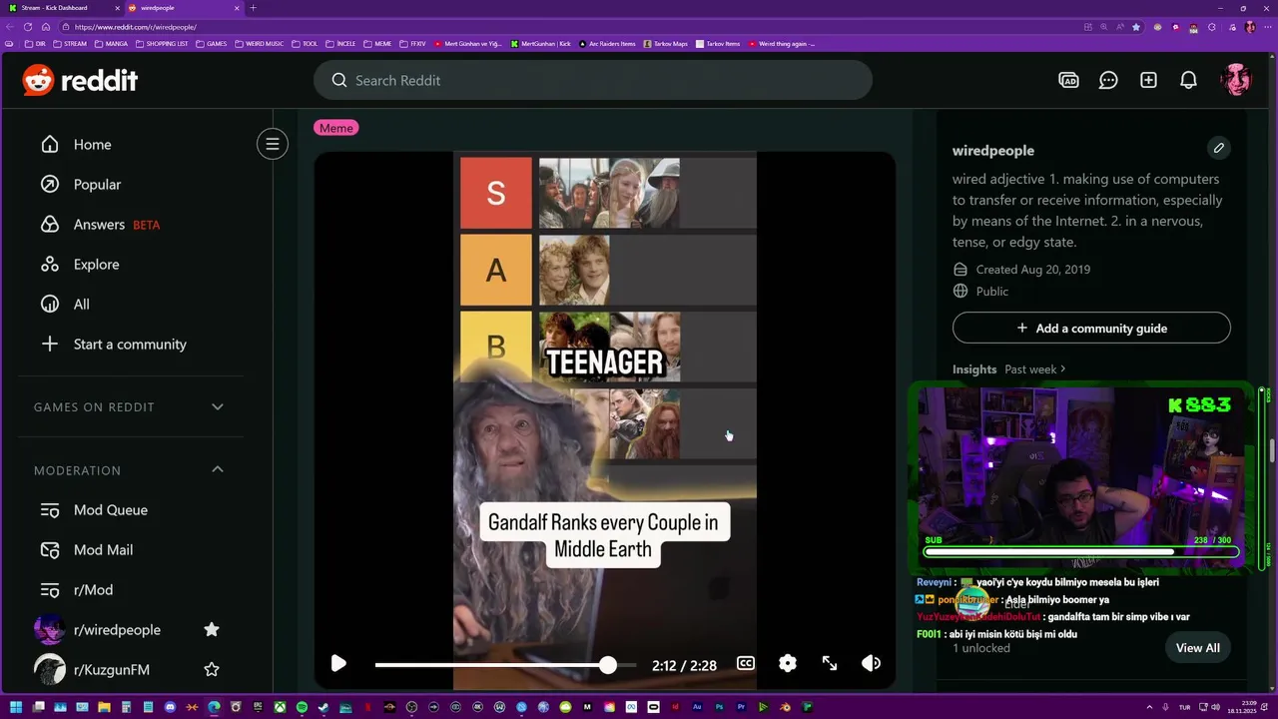Open the Windows Start menu

click(x=15, y=707)
